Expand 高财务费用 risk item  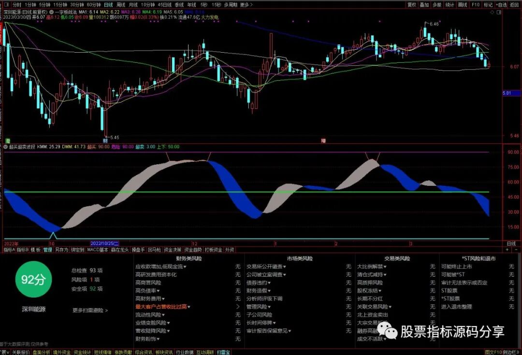click(x=150, y=298)
